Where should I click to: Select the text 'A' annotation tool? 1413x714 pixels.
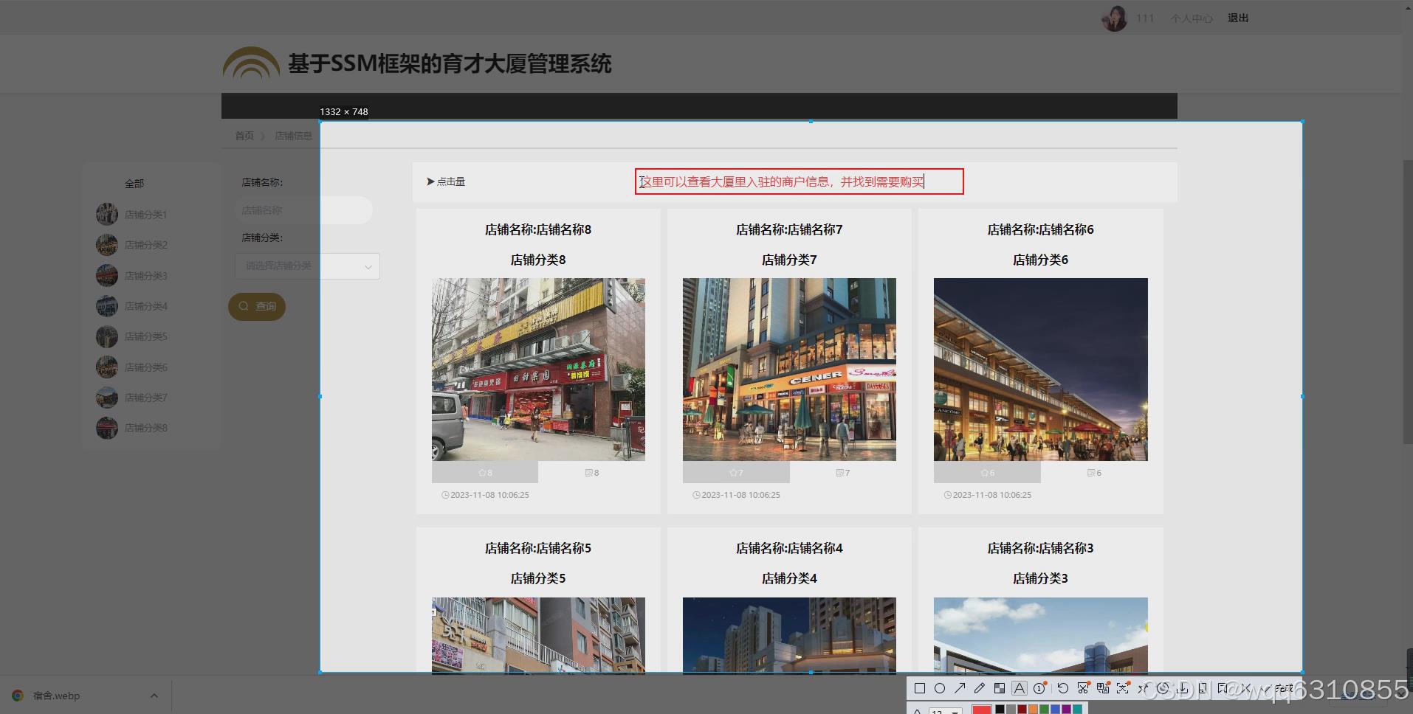click(1020, 688)
